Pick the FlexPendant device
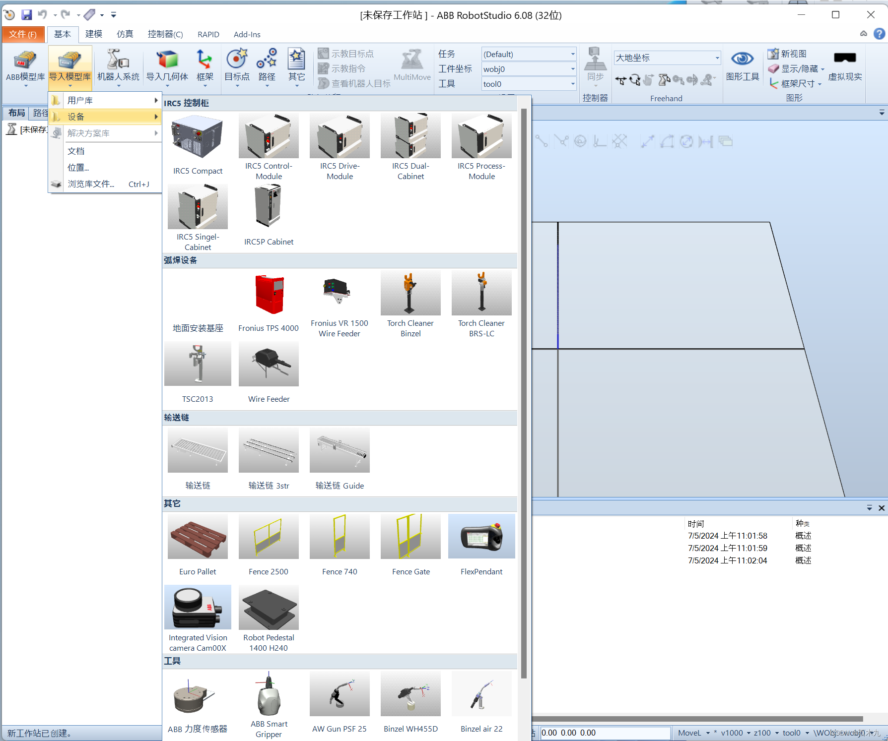The image size is (888, 741). click(481, 545)
